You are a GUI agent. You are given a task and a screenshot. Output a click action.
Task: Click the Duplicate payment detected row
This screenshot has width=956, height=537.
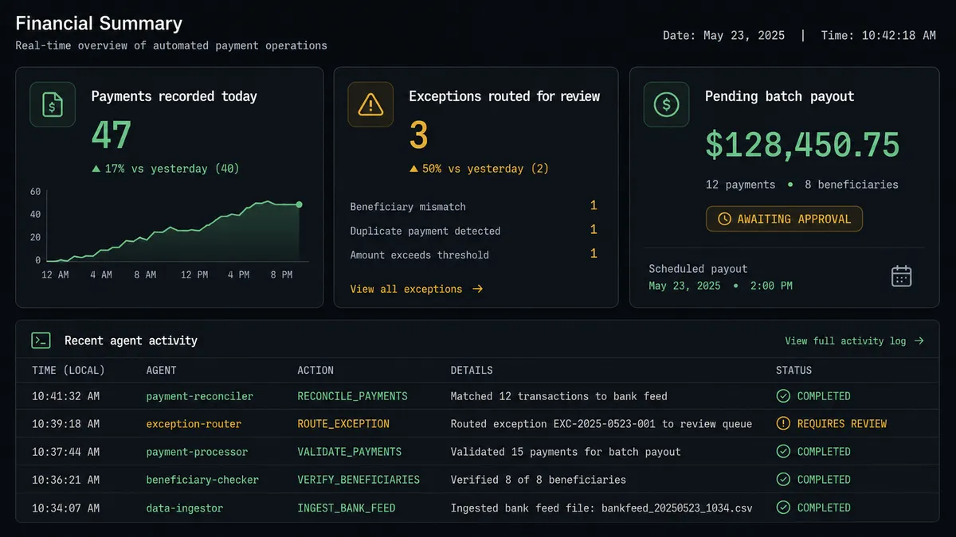(x=474, y=231)
